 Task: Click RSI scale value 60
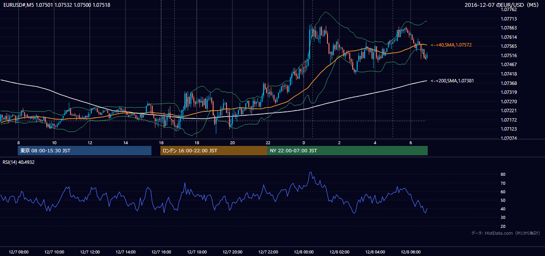pos(503,192)
